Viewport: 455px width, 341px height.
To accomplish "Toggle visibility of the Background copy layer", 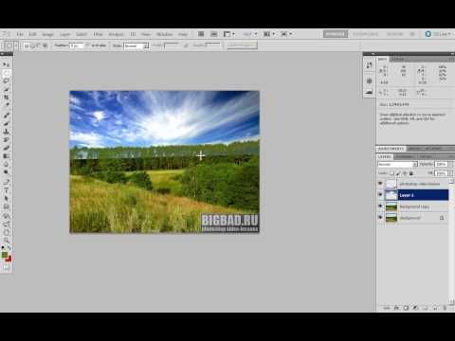I will coord(380,206).
